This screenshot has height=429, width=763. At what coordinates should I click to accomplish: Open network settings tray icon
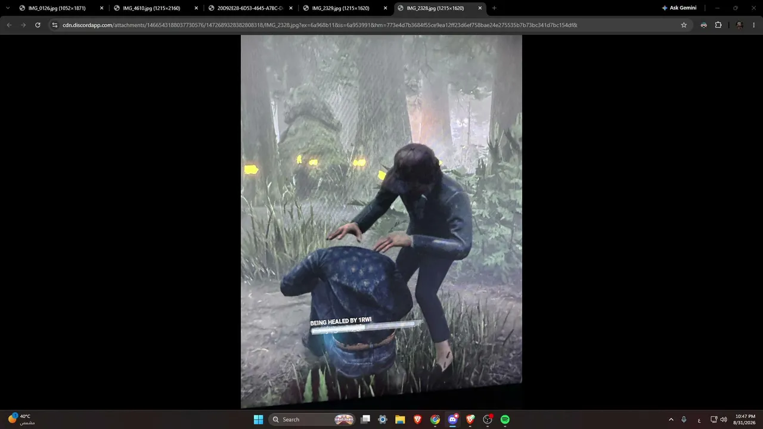click(714, 419)
